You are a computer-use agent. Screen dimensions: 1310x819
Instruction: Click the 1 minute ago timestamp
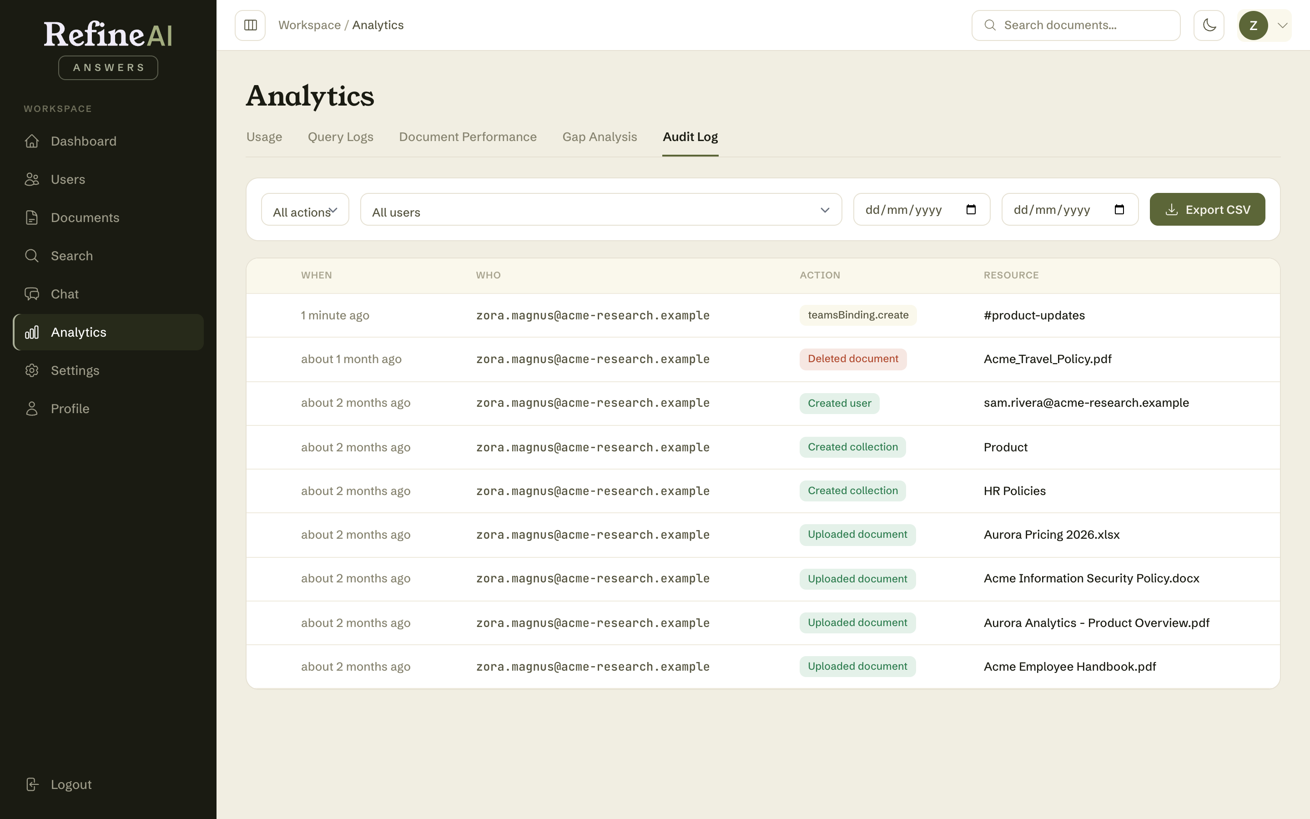335,315
